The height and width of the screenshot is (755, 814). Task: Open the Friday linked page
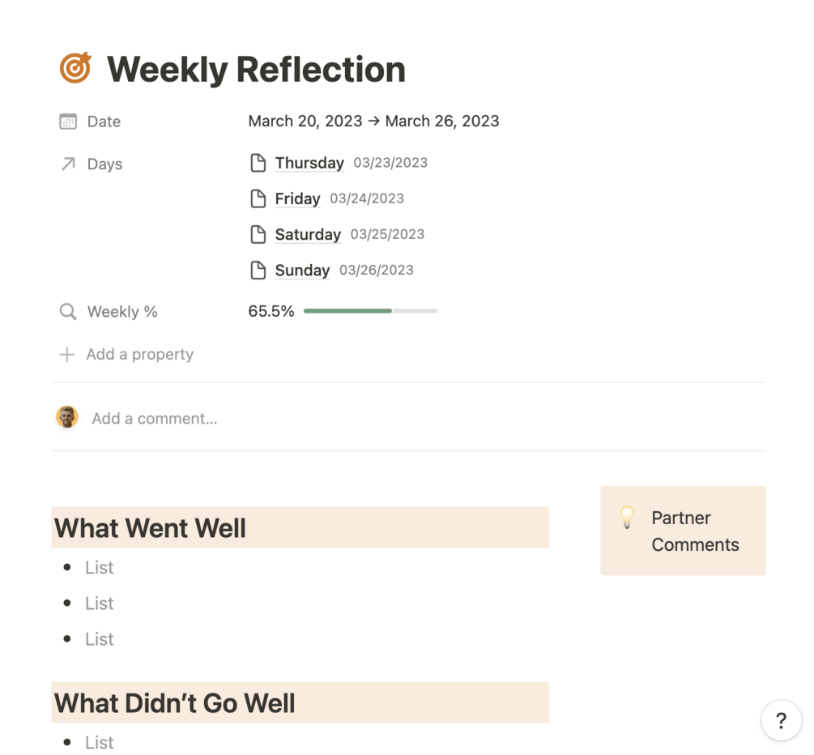point(297,198)
